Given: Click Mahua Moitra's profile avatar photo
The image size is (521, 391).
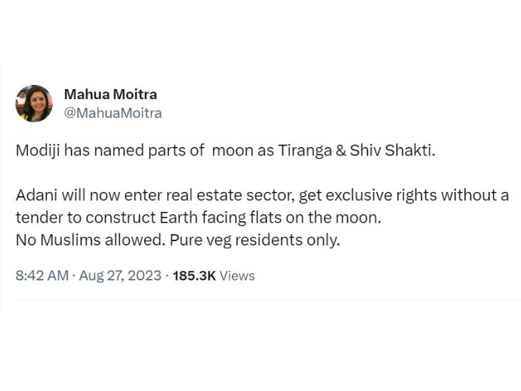Looking at the screenshot, I should 34,103.
